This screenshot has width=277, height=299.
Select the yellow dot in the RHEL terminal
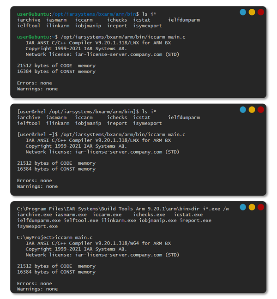click(252, 110)
